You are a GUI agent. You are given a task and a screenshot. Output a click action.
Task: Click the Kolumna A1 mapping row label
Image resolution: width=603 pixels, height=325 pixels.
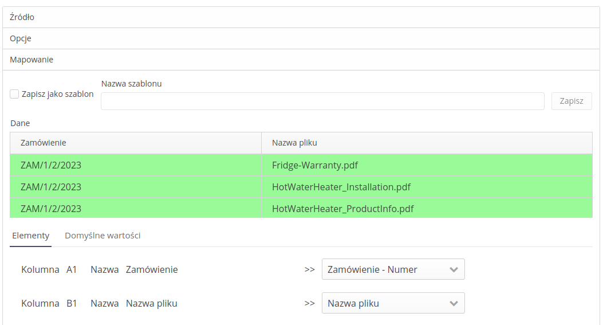tap(49, 269)
